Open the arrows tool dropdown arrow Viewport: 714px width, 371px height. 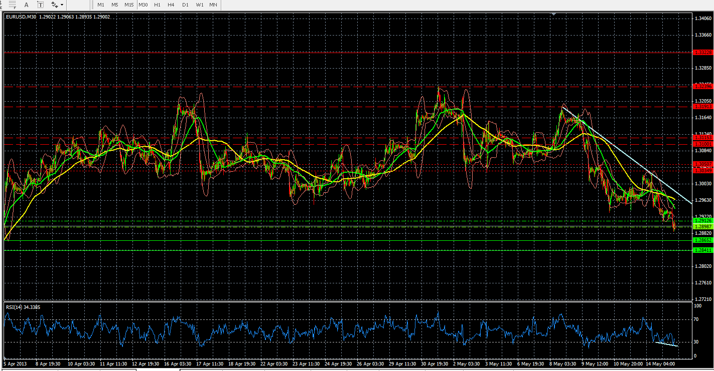(62, 5)
